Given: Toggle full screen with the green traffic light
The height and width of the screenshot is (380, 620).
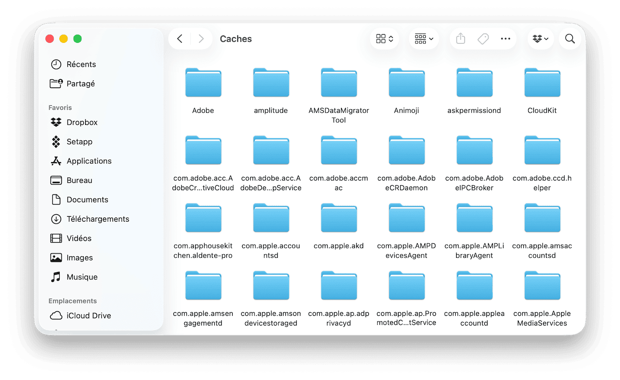Looking at the screenshot, I should pyautogui.click(x=77, y=39).
